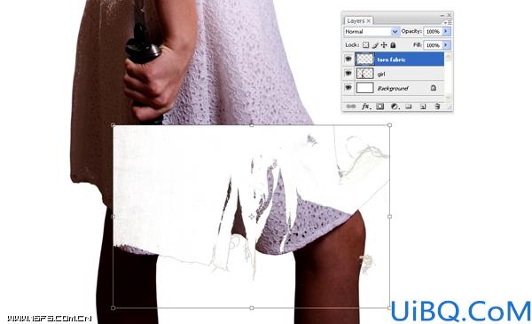
Task: Click the Background layer lock icon
Action: click(434, 88)
